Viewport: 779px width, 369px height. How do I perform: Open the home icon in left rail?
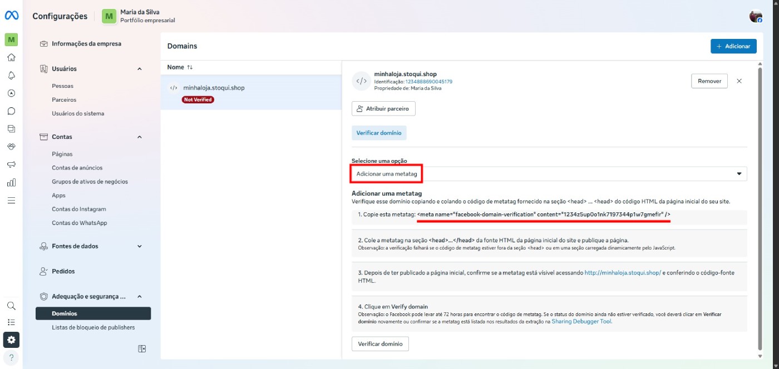click(x=11, y=57)
